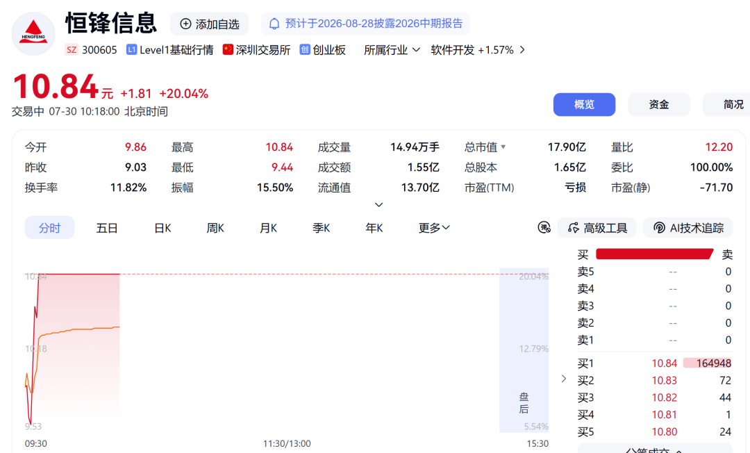Click 成交量 value 14.94万手

coord(415,147)
